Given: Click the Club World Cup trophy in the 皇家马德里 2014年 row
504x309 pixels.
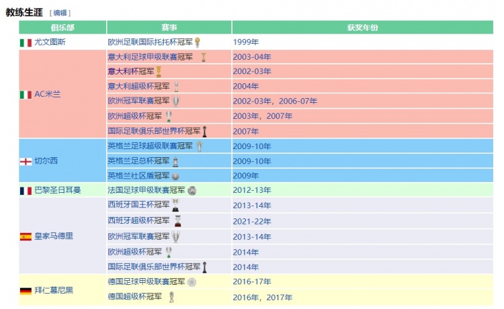Looking at the screenshot, I should click(x=204, y=267).
